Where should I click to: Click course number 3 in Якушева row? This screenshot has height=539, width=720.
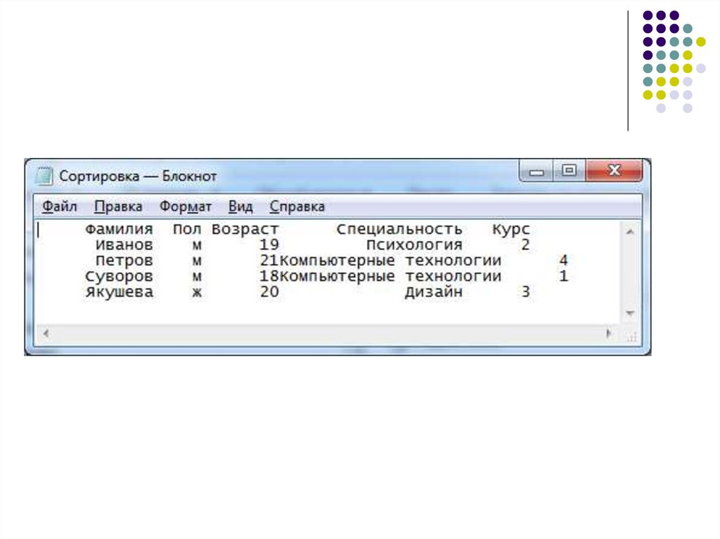pos(526,292)
